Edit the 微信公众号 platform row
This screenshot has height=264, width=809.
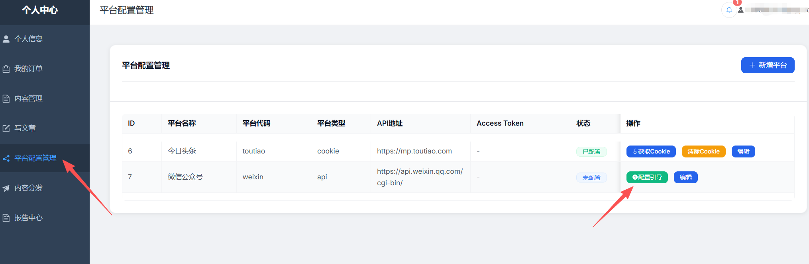(x=685, y=177)
